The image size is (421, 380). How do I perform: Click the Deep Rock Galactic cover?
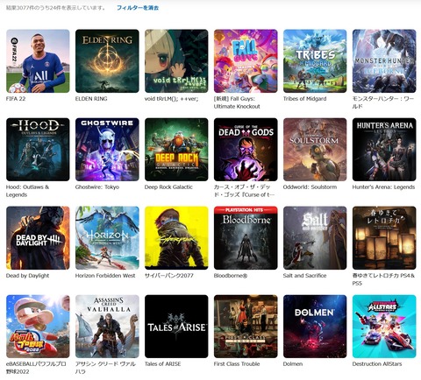click(x=176, y=150)
